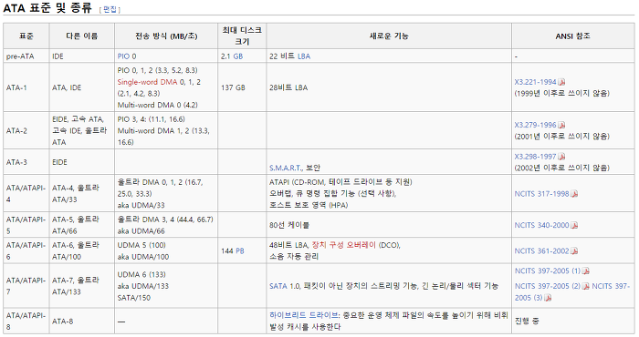Open the 하이브리드 드라이브 link
639x337 pixels.
304,315
